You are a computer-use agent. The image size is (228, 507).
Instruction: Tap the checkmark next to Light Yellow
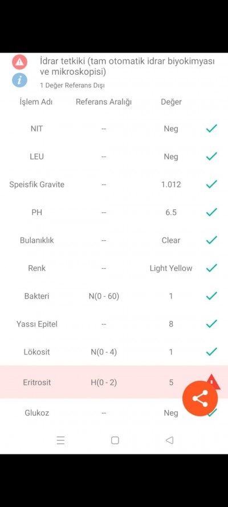point(211,268)
